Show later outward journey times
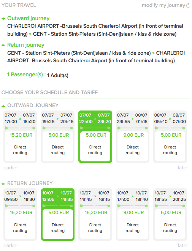Screen dimensions: 192x251 [x=183, y=167]
